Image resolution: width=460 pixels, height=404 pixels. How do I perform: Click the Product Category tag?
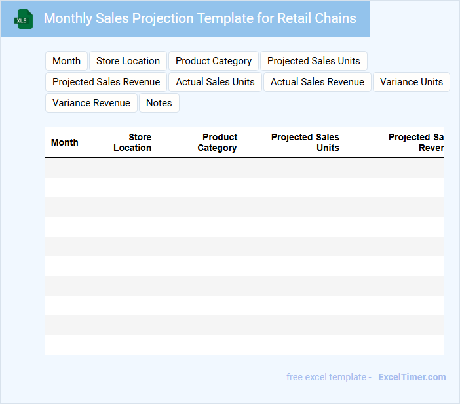click(x=214, y=61)
